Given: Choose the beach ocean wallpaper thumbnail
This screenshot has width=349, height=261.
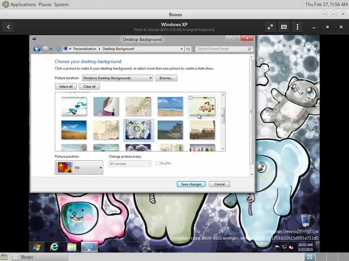Looking at the screenshot, I should (x=170, y=106).
